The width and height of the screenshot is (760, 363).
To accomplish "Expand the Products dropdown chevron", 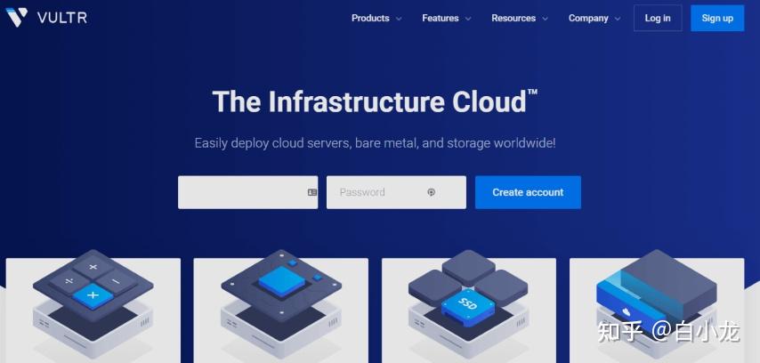I will (399, 19).
